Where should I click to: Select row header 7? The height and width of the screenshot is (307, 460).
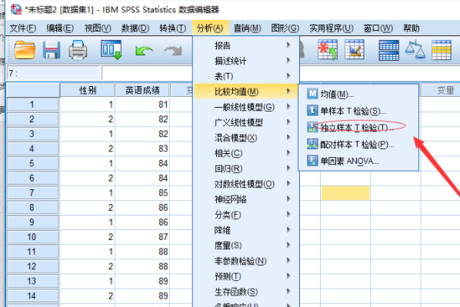coord(32,192)
